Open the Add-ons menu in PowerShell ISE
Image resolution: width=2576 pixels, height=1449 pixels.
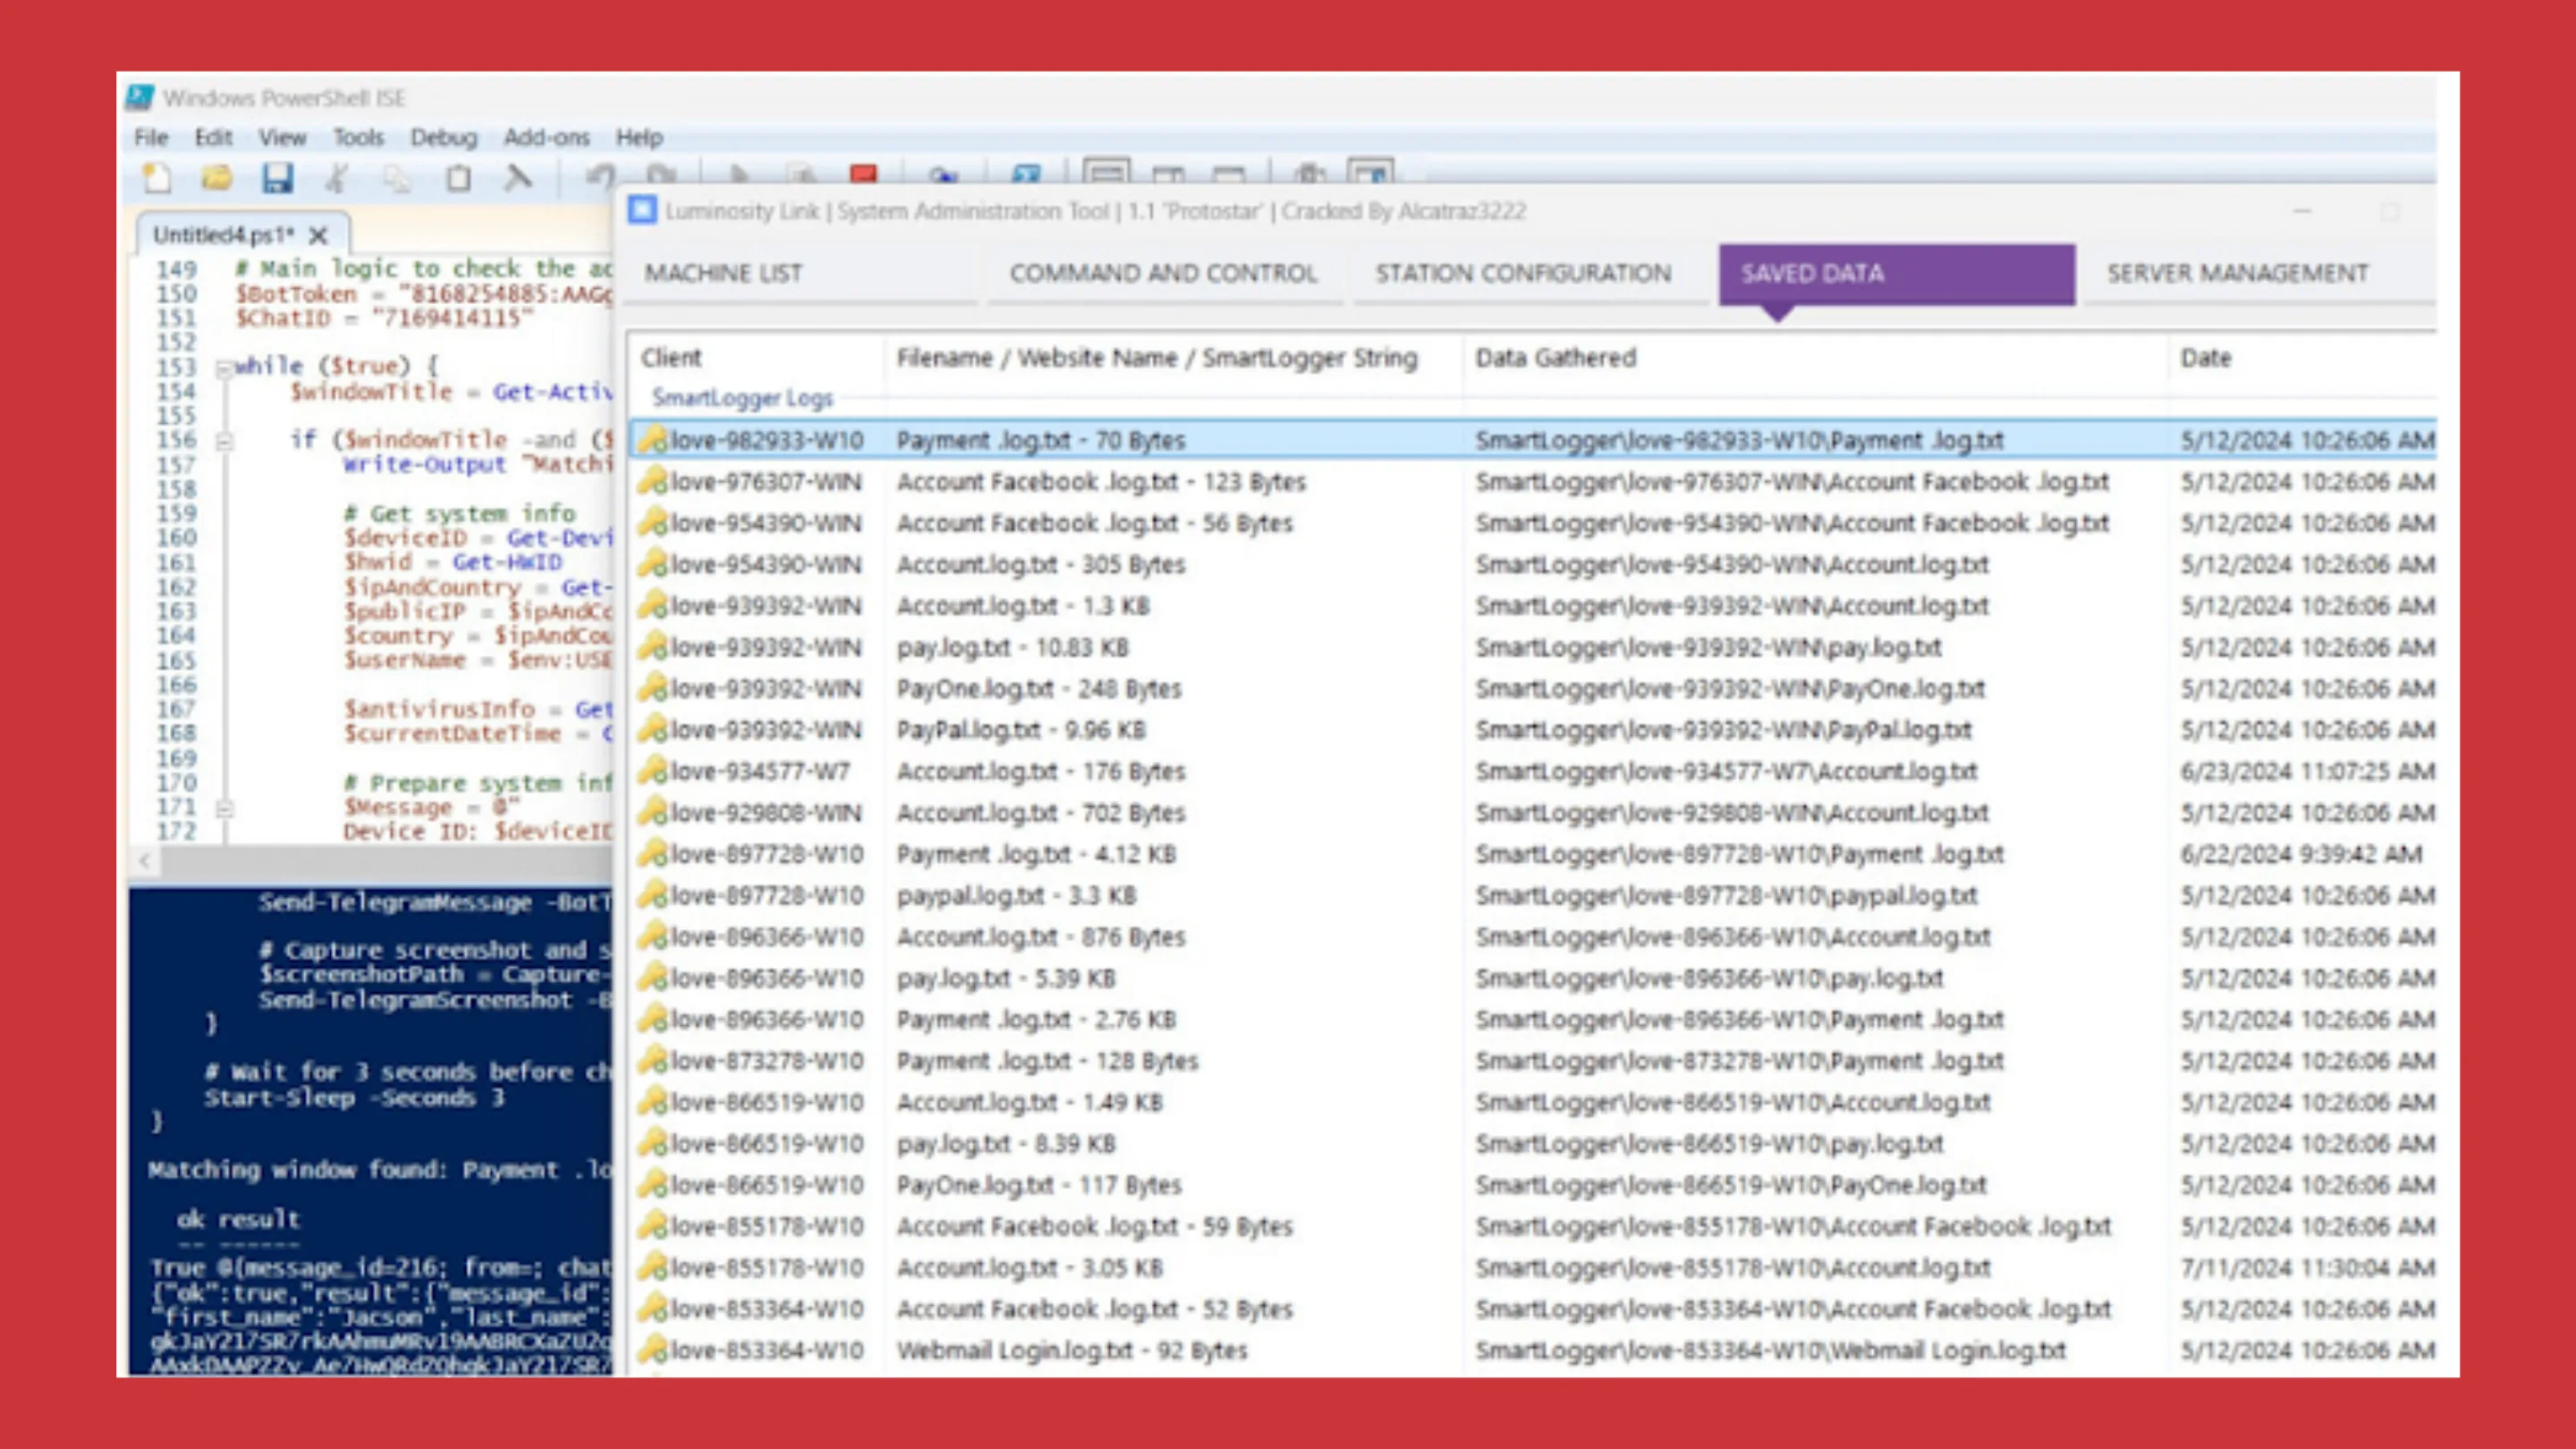click(546, 137)
